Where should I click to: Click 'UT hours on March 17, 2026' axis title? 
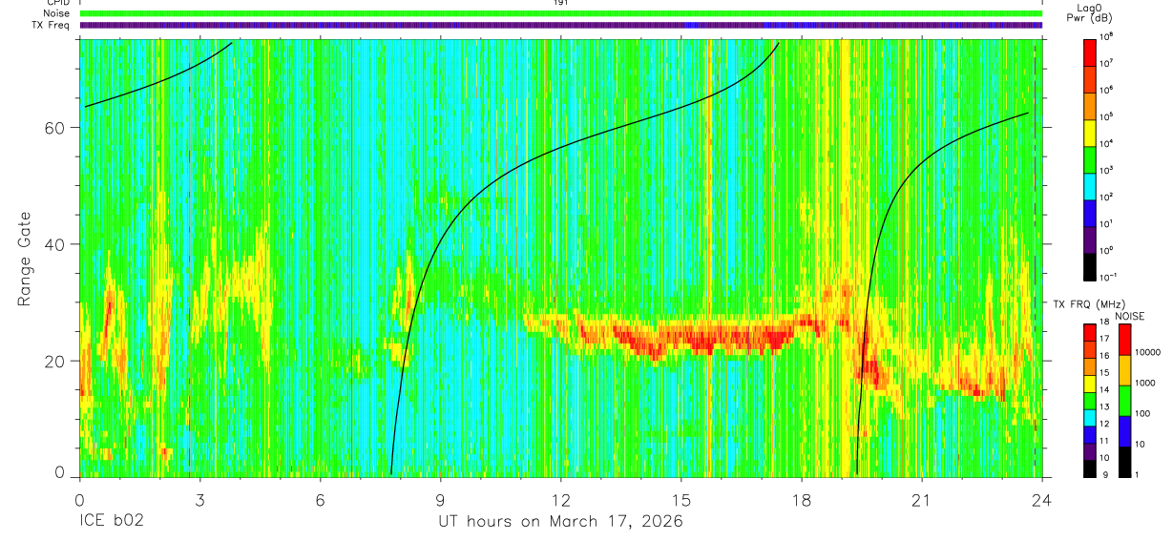[x=560, y=522]
